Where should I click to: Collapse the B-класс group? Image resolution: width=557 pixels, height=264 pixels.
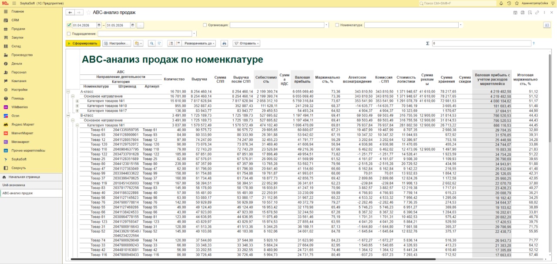(68, 116)
